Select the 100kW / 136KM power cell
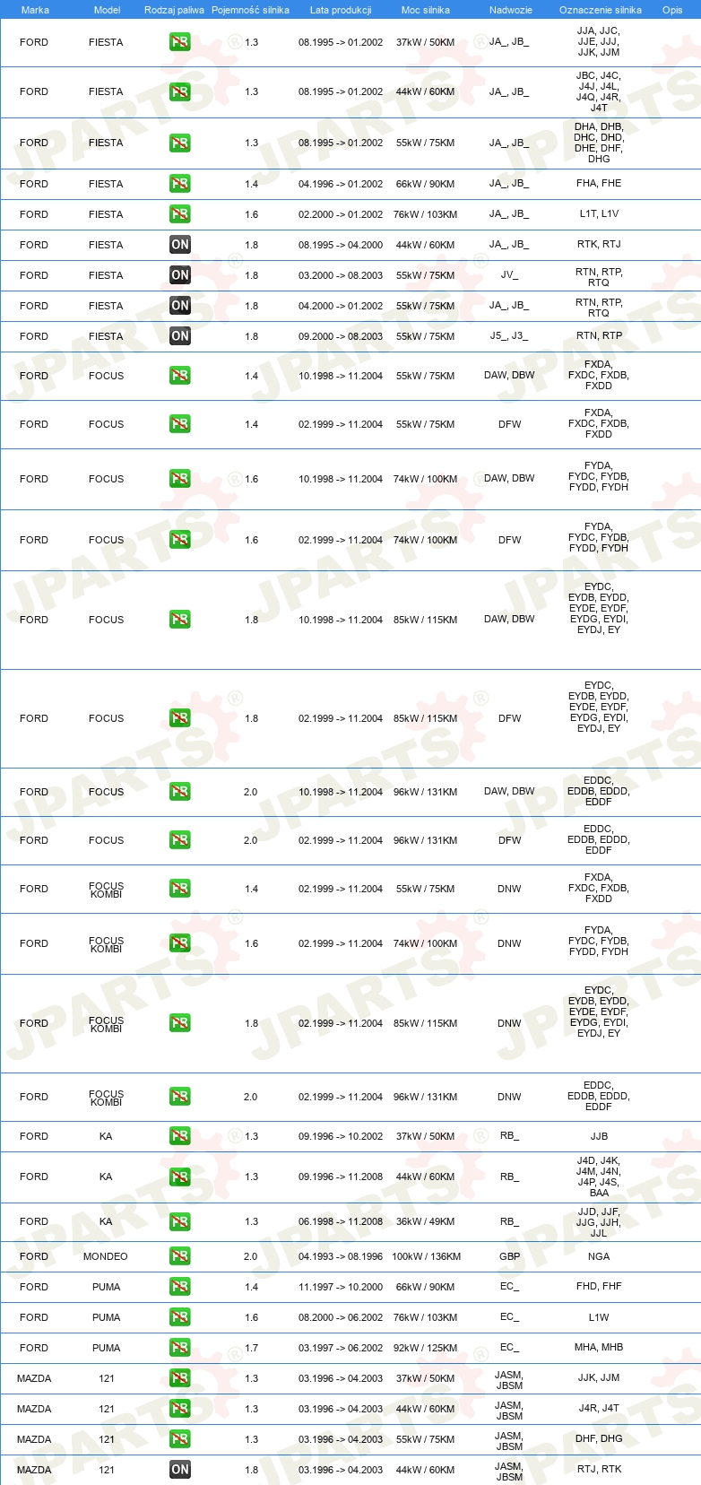701x1485 pixels. tap(426, 1256)
